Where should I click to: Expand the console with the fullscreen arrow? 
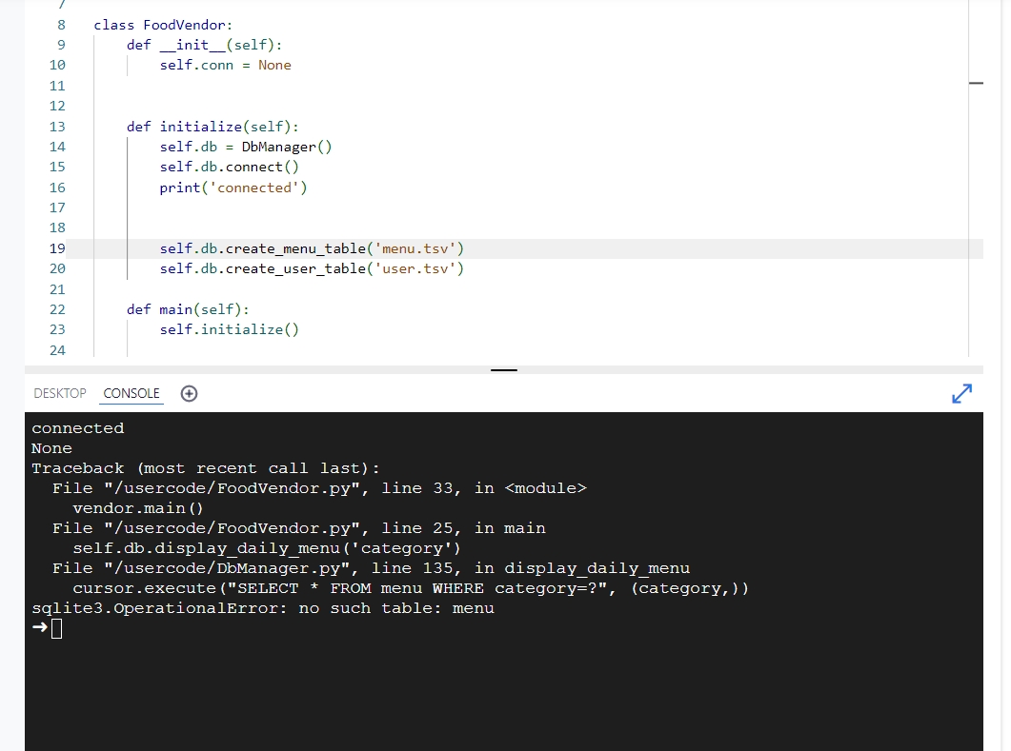tap(962, 393)
